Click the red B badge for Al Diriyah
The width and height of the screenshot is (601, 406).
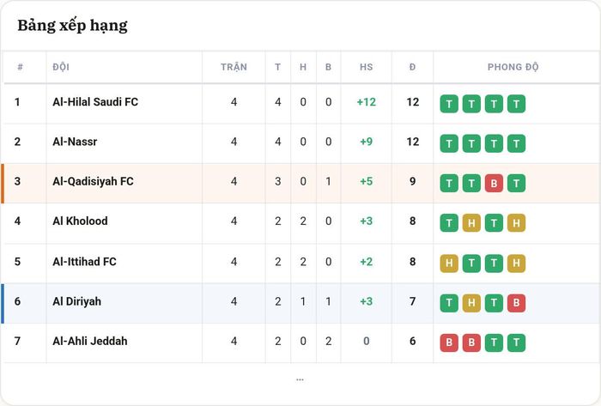point(516,303)
